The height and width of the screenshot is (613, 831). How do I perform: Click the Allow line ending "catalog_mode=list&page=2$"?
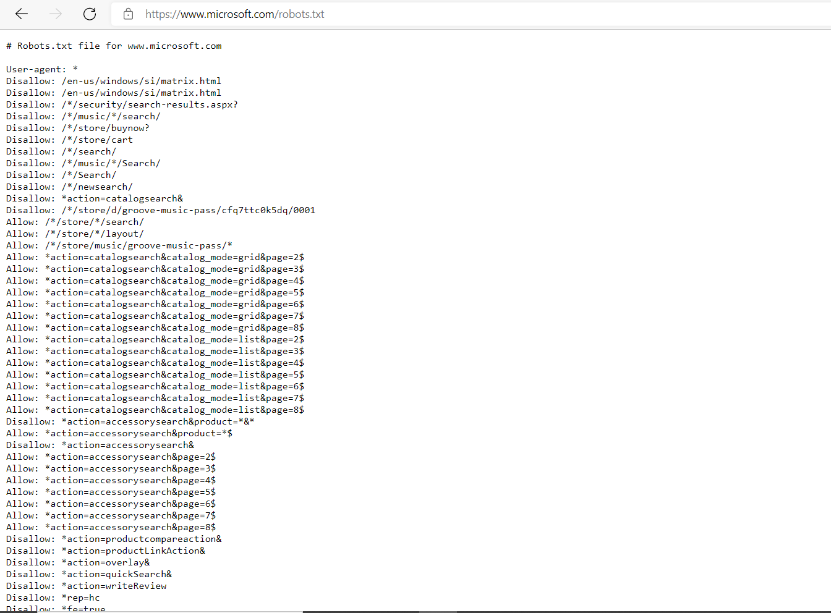[x=155, y=339]
